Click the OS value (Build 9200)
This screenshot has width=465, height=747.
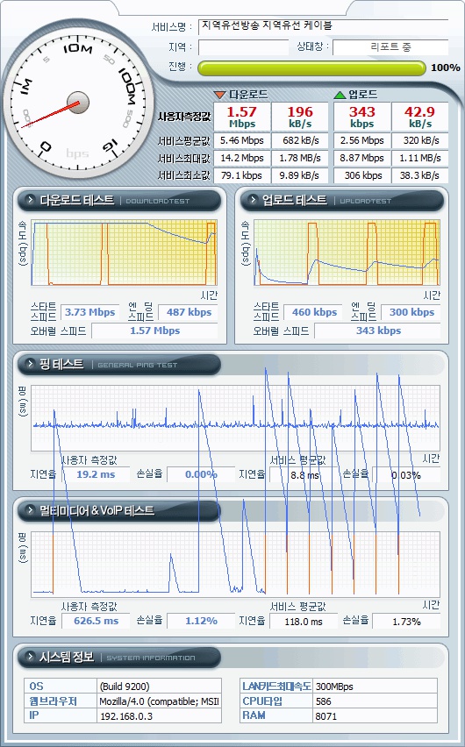160,686
